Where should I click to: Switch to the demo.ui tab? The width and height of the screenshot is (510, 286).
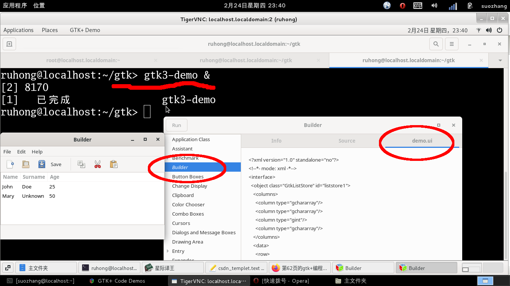tap(422, 141)
